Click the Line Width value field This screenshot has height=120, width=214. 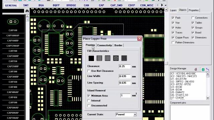click(125, 76)
